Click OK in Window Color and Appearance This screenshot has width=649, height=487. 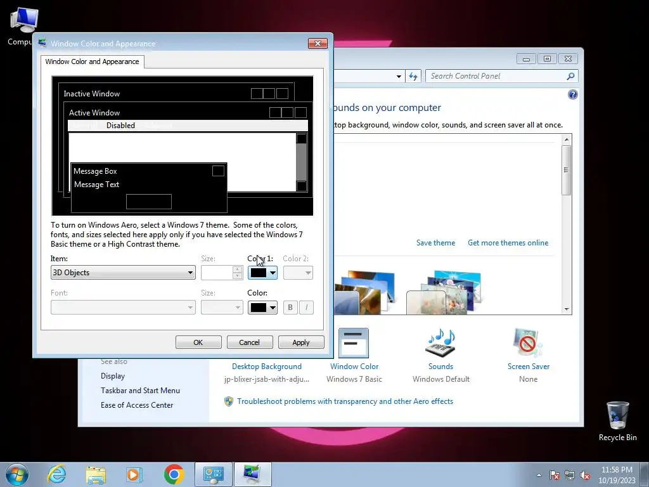point(198,342)
